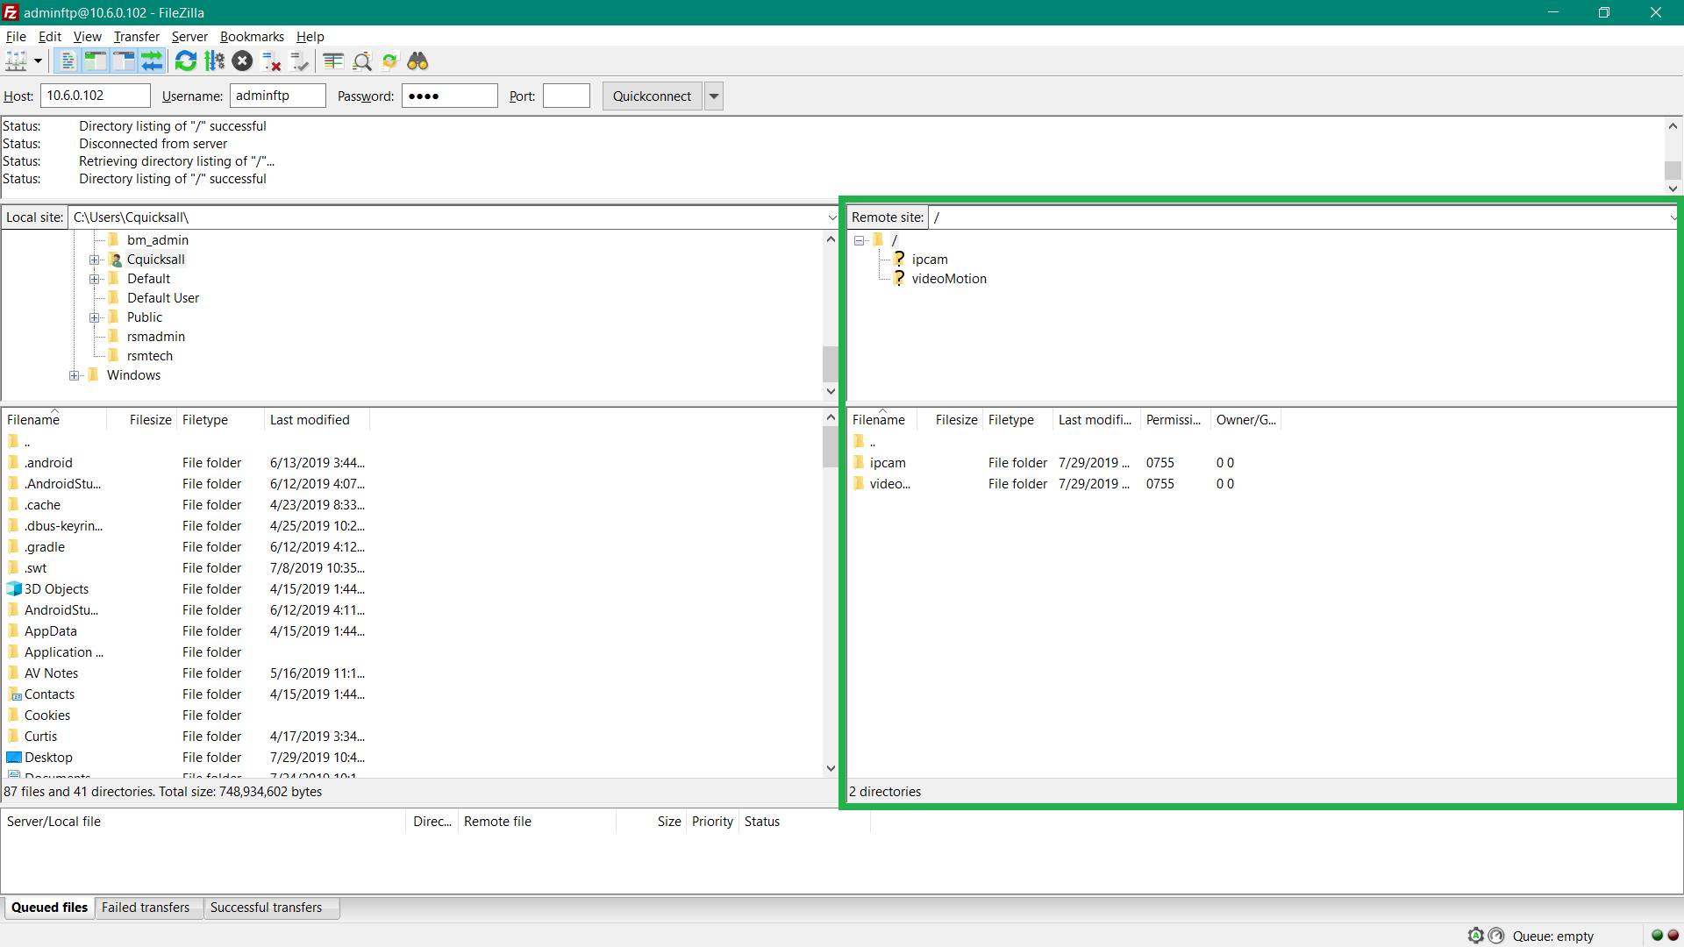Expand the Default folder tree node
Image resolution: width=1684 pixels, height=947 pixels.
coord(95,279)
